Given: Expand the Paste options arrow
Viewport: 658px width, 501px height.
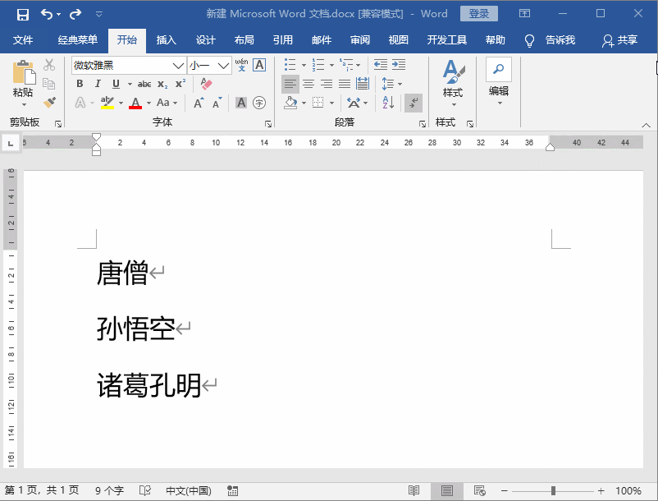Looking at the screenshot, I should (24, 104).
